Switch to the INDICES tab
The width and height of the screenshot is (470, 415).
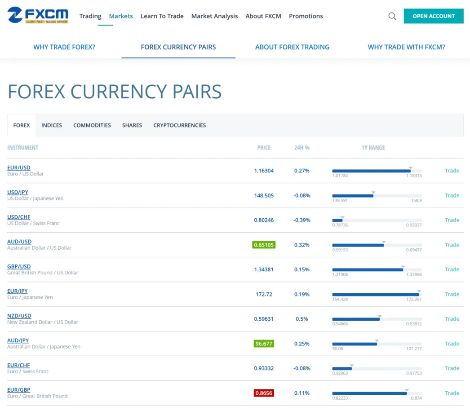pos(52,125)
